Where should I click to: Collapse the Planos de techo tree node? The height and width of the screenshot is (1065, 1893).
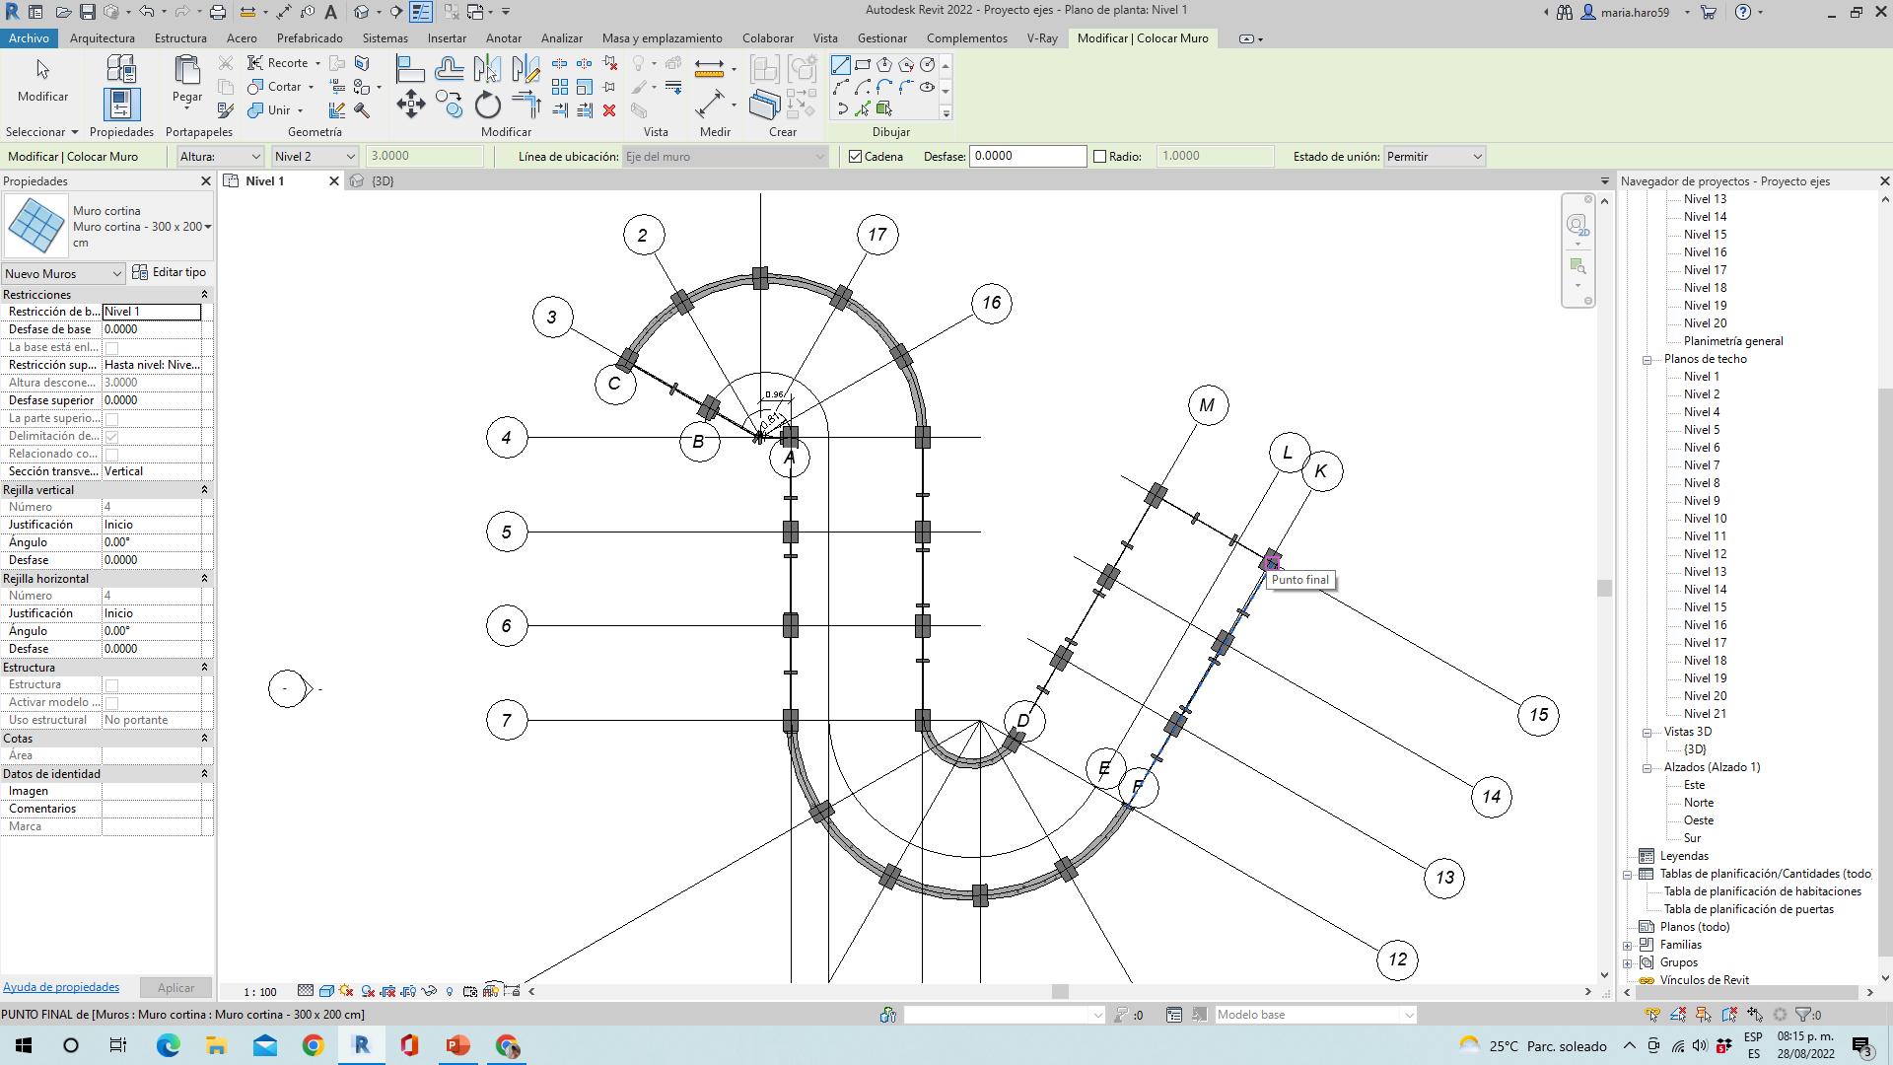(x=1647, y=360)
